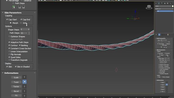Select the small diamond shape in the viewport
This screenshot has width=174, height=98.
point(116,70)
